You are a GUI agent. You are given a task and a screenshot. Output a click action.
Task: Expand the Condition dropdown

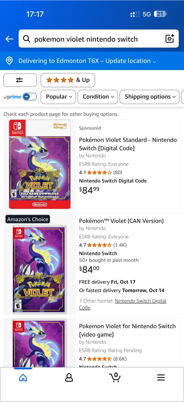[98, 97]
